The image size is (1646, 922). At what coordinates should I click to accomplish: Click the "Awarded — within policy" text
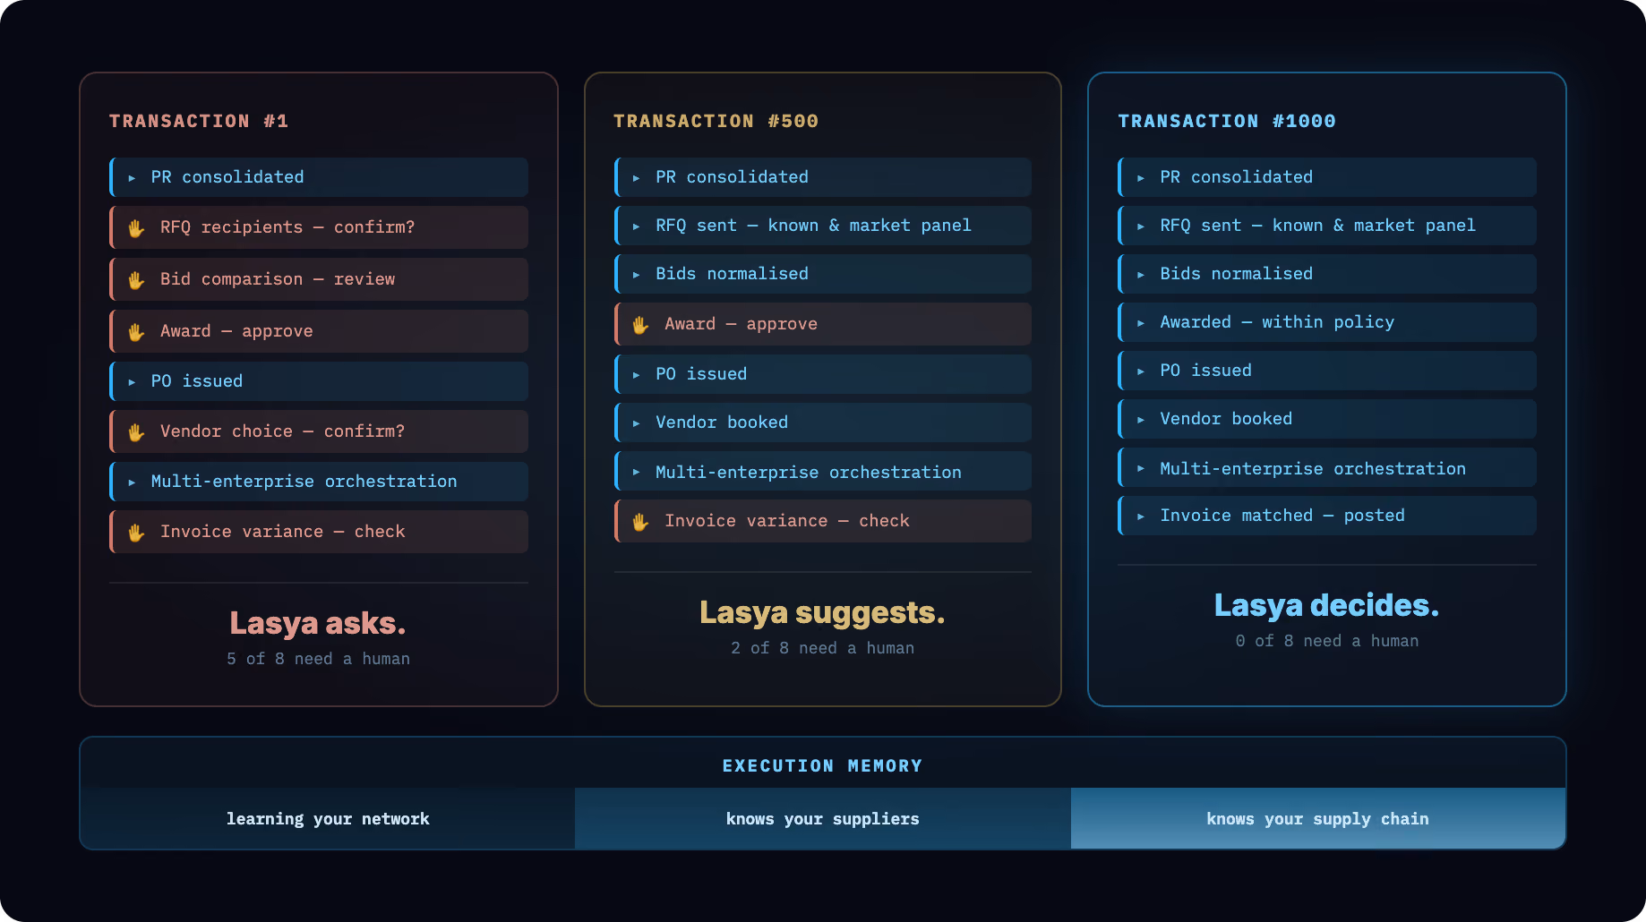click(1277, 322)
